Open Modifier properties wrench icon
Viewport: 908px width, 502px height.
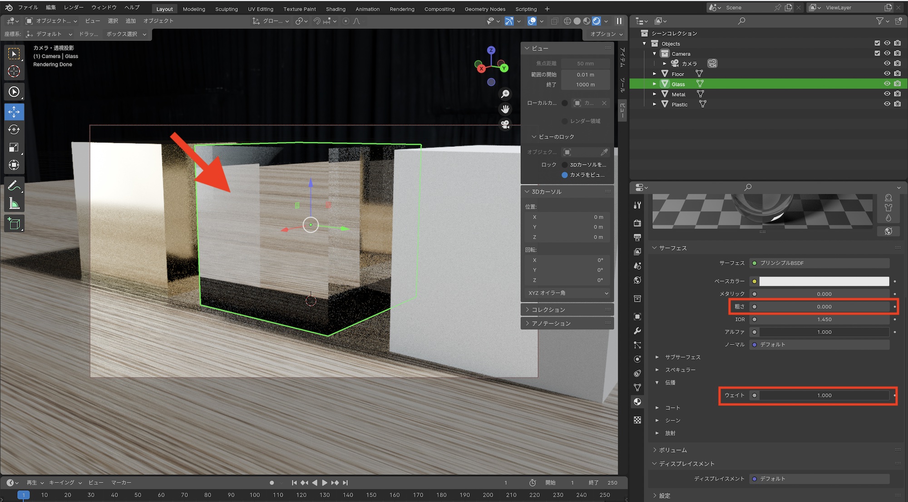[637, 331]
